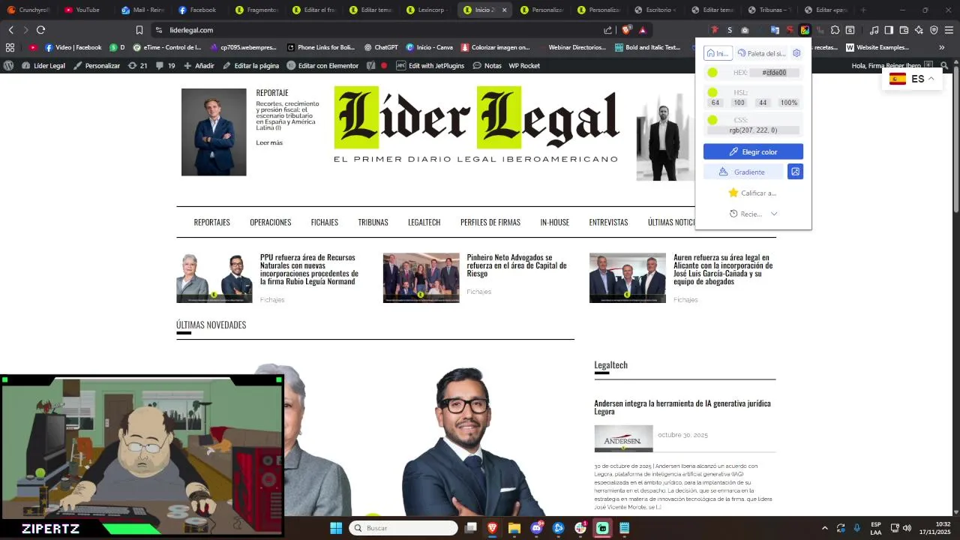Click the green swatch next to CSS

[x=712, y=120]
